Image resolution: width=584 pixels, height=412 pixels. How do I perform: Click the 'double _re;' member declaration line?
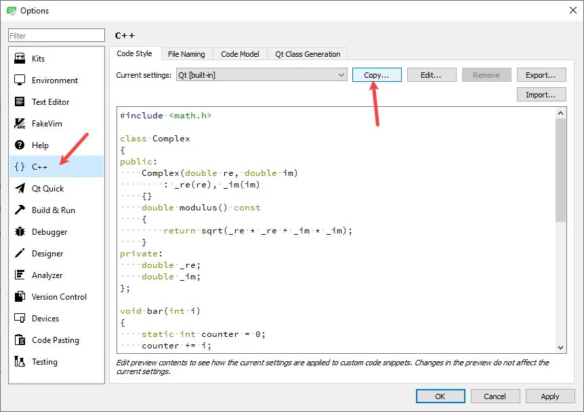pyautogui.click(x=171, y=265)
